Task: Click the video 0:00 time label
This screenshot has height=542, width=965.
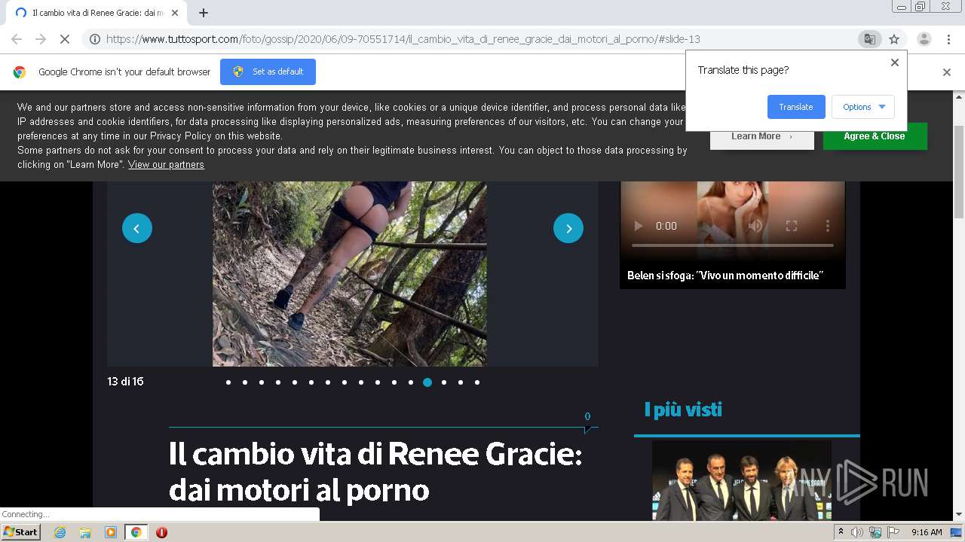Action: (x=666, y=226)
